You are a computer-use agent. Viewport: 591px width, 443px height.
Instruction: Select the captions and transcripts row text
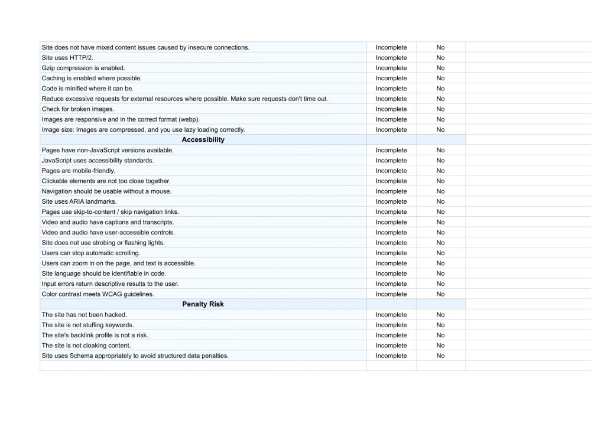pos(108,222)
